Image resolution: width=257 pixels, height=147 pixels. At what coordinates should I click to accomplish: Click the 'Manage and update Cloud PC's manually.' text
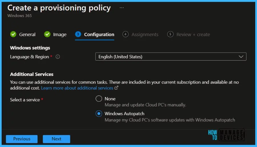pos(145,105)
